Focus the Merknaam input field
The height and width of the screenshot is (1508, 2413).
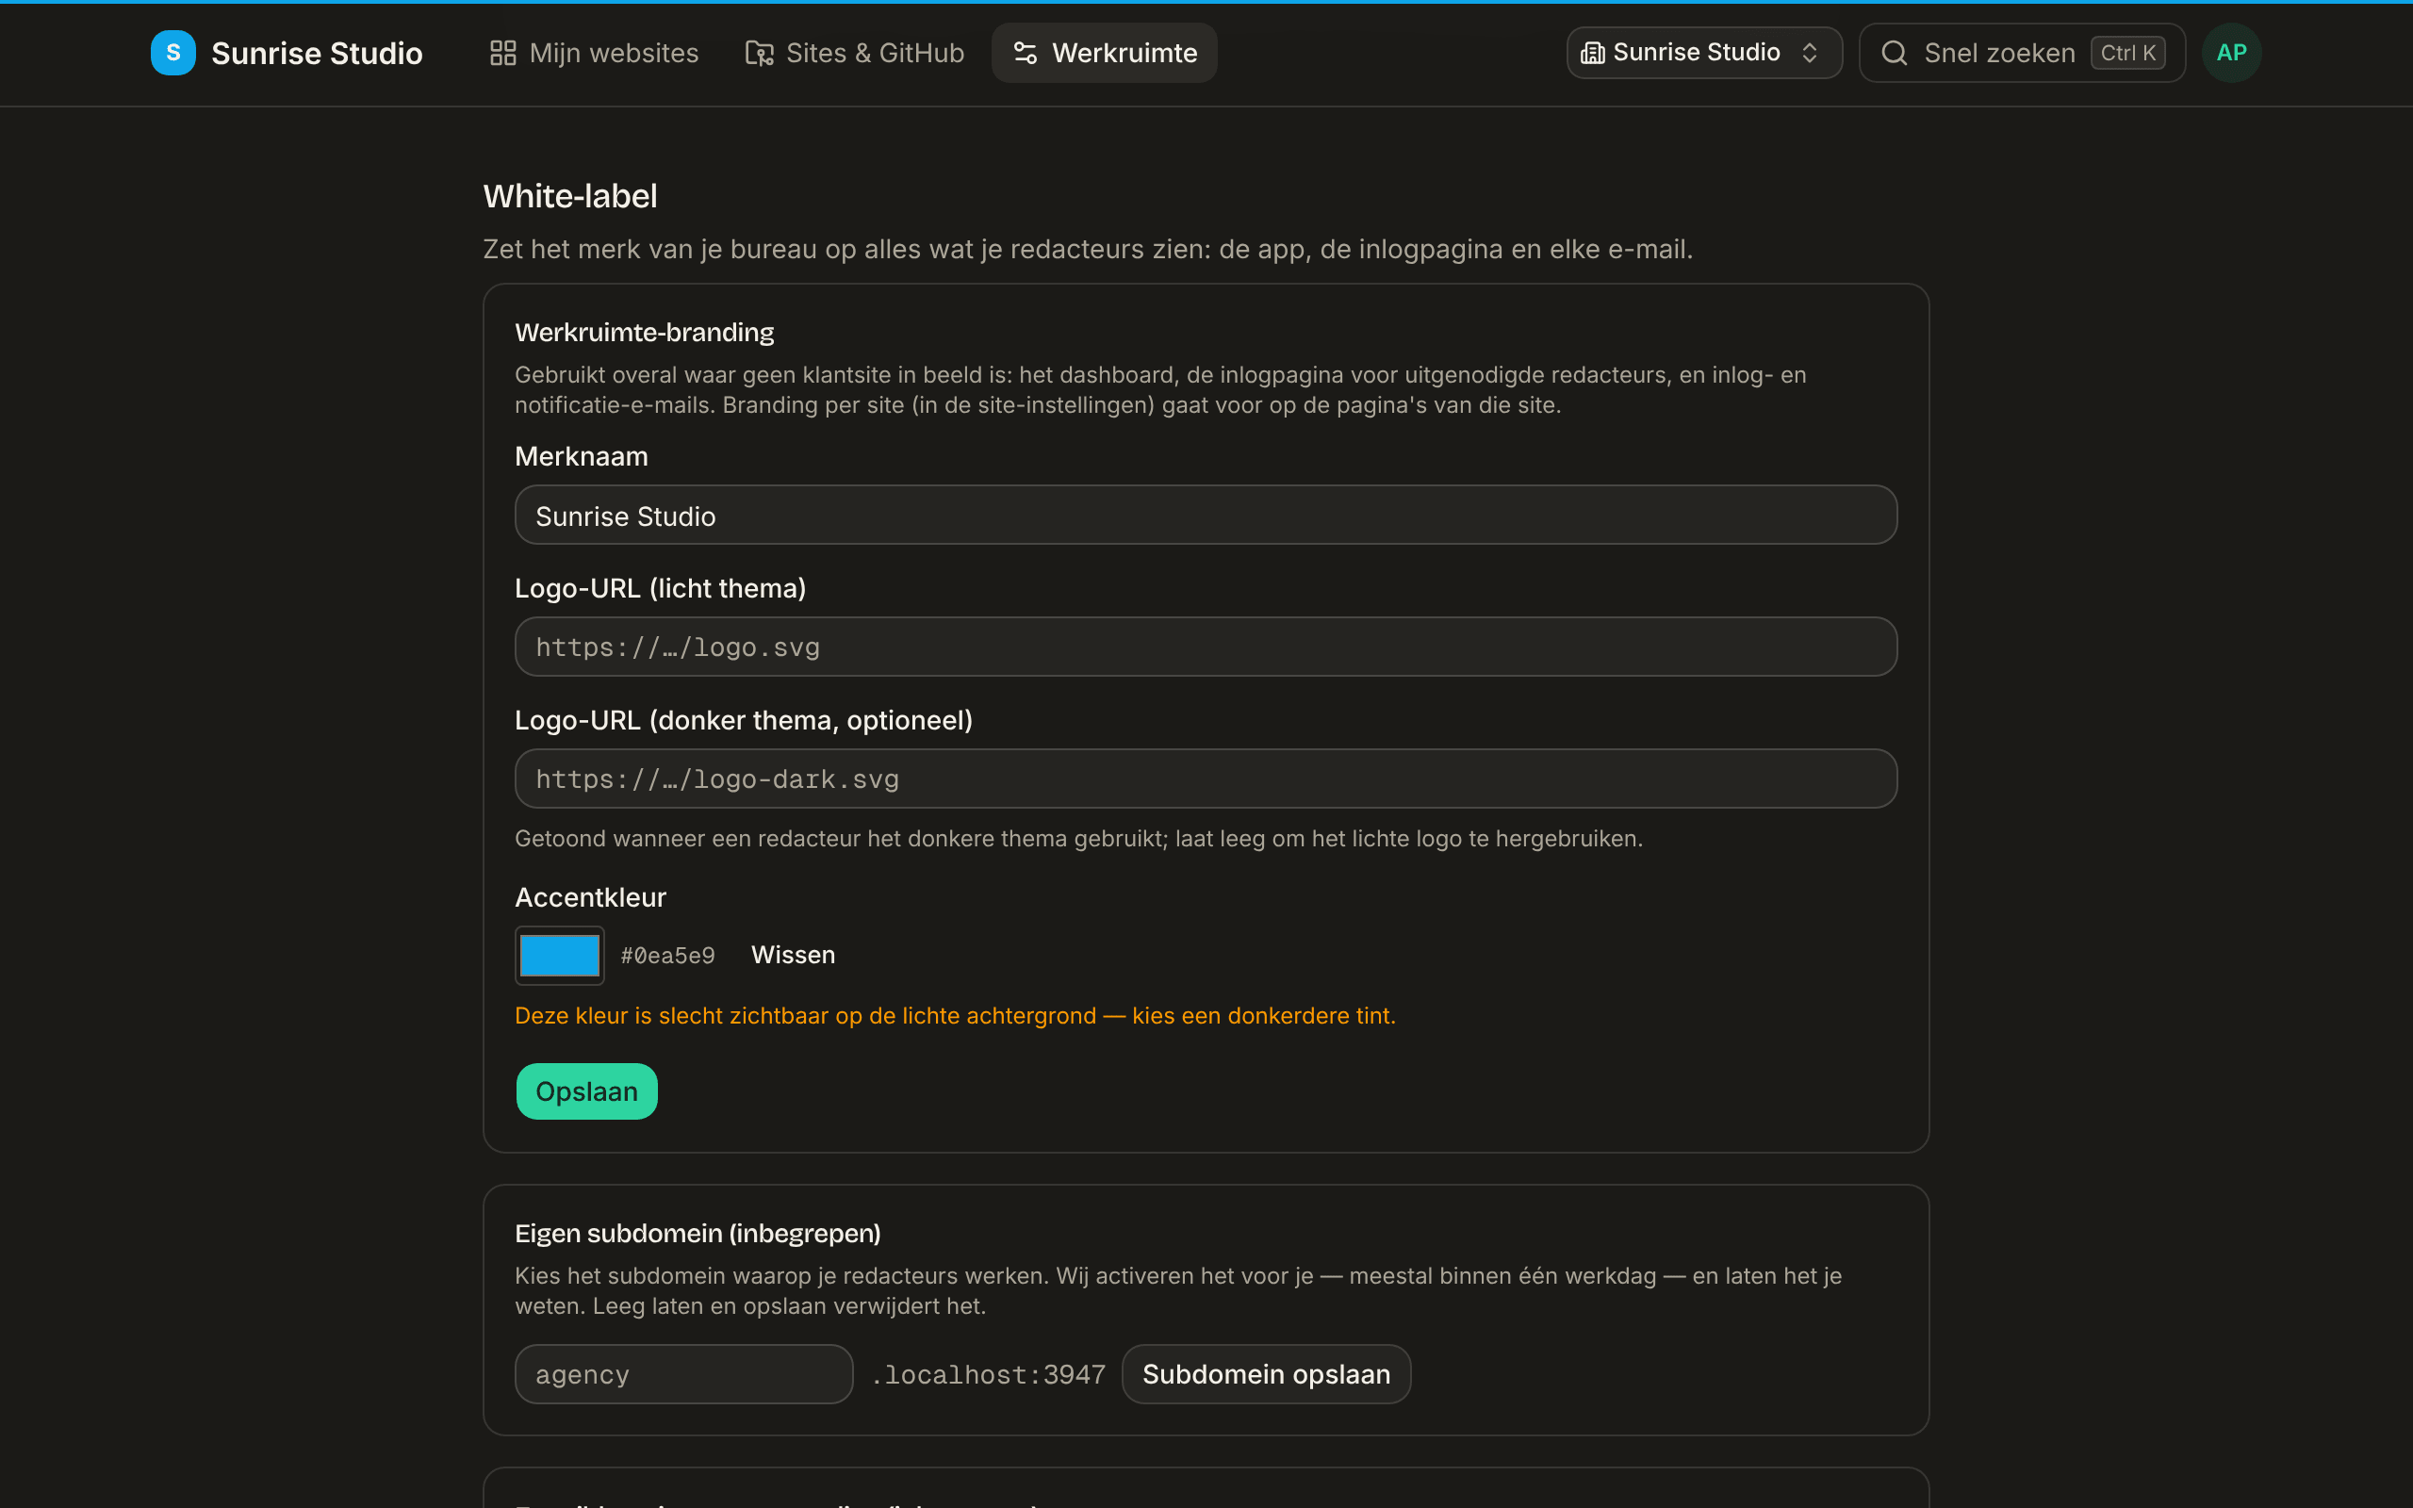pos(1206,515)
